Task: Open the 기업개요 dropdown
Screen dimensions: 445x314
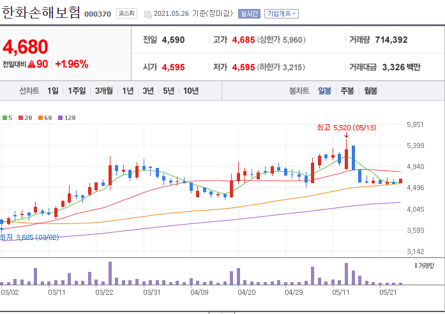Action: (282, 13)
